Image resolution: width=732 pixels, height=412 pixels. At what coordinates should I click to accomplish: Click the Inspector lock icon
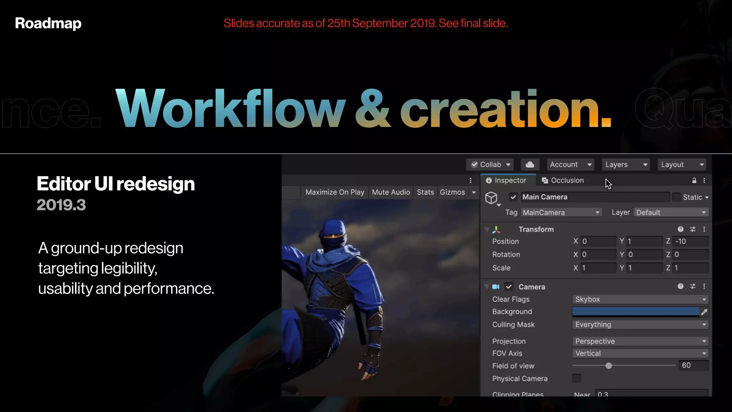click(694, 181)
